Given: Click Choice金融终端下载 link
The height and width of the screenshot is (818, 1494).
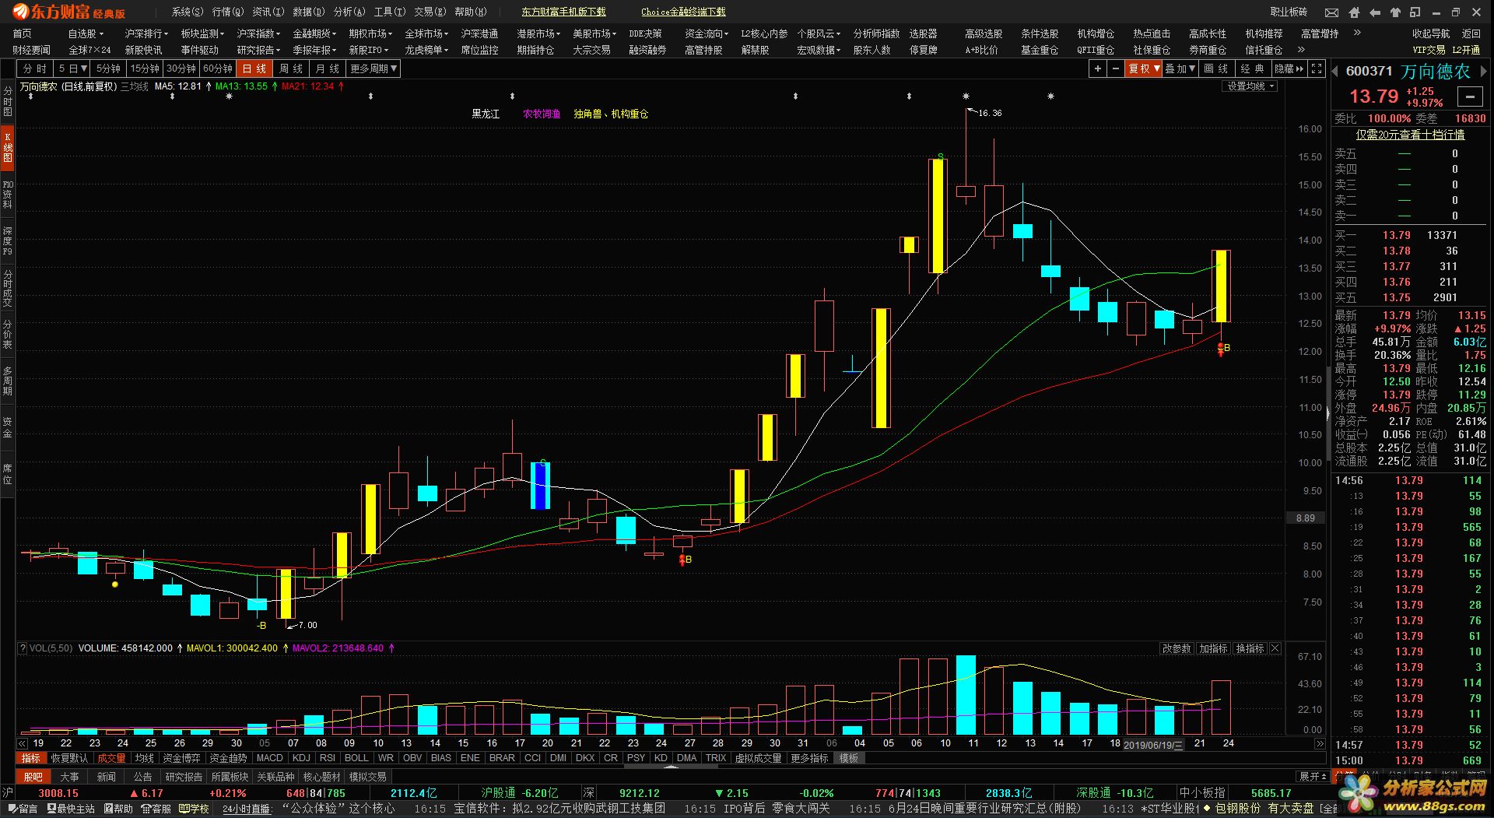Looking at the screenshot, I should tap(683, 12).
